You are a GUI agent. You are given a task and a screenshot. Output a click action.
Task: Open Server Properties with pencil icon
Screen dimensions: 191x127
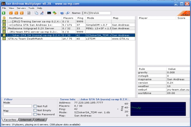point(42,13)
